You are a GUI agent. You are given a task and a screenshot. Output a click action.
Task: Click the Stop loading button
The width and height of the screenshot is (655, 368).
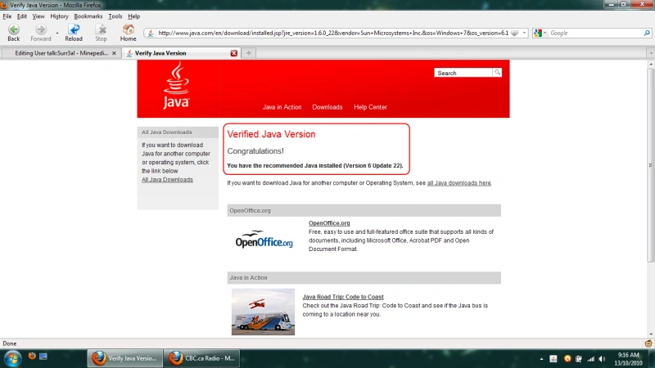[x=101, y=33]
